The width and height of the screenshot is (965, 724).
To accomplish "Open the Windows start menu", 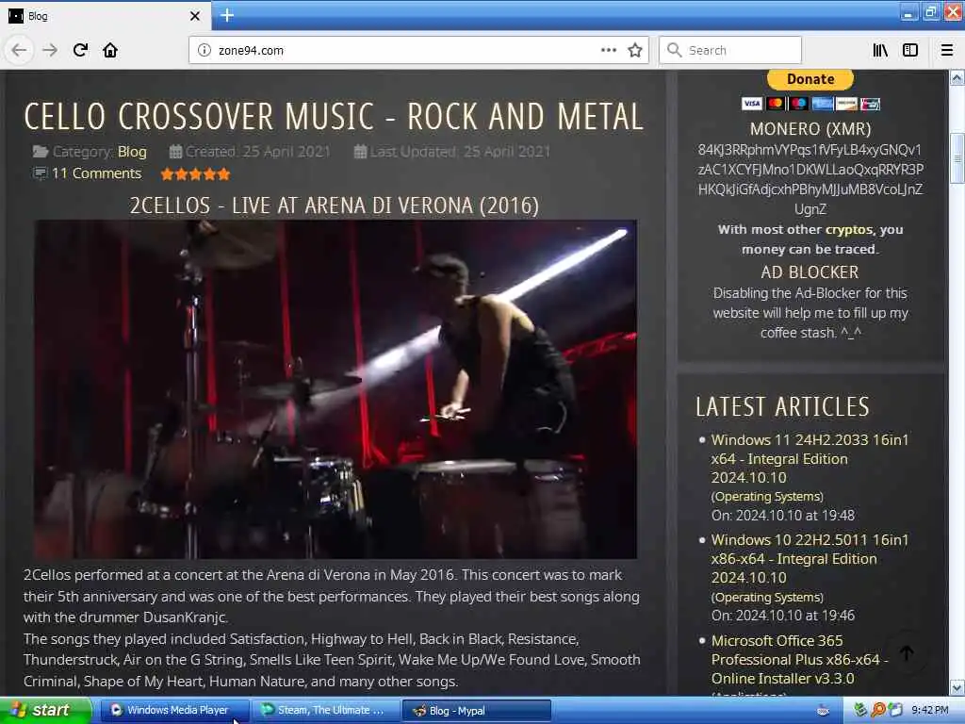I will click(x=46, y=711).
